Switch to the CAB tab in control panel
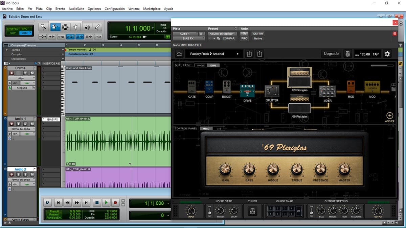This screenshot has height=228, width=406. click(x=219, y=129)
